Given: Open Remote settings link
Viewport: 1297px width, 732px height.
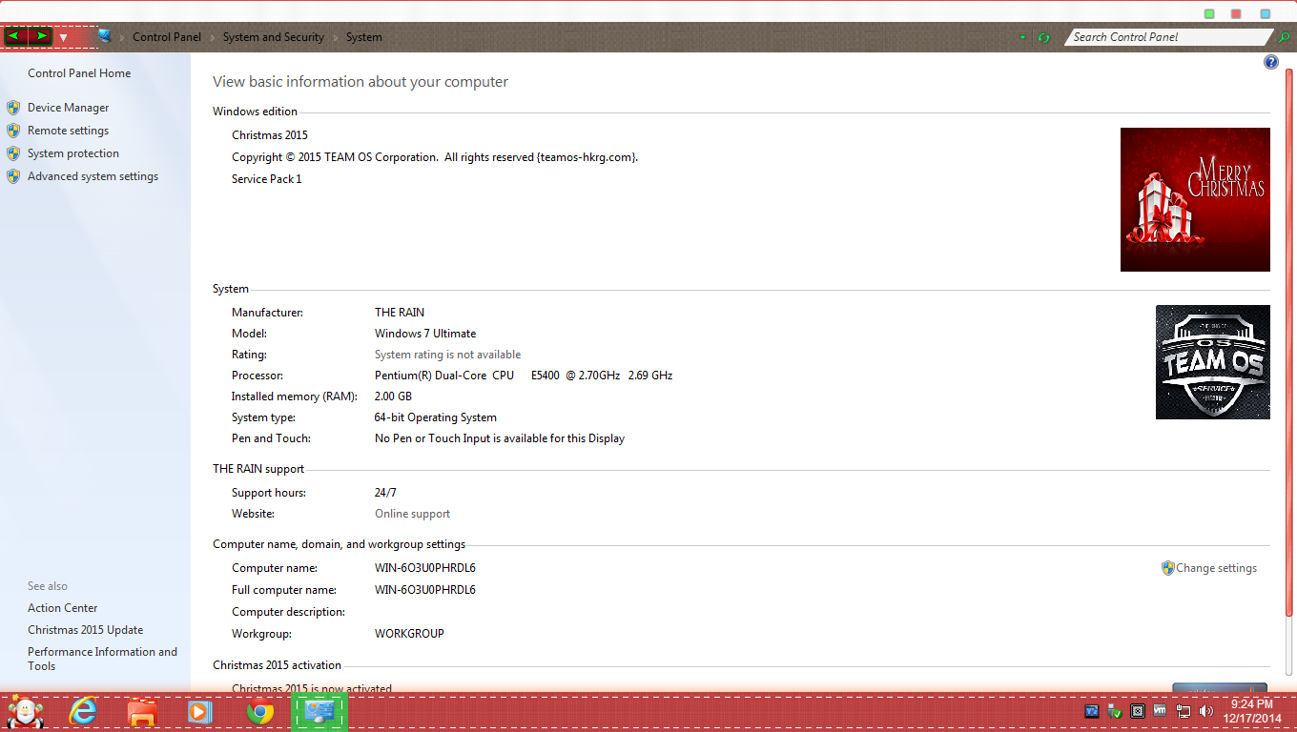Looking at the screenshot, I should click(x=68, y=131).
